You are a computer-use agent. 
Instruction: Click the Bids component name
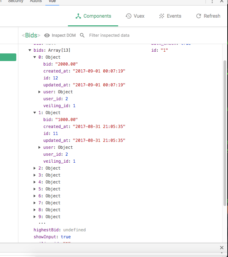[x=31, y=35]
